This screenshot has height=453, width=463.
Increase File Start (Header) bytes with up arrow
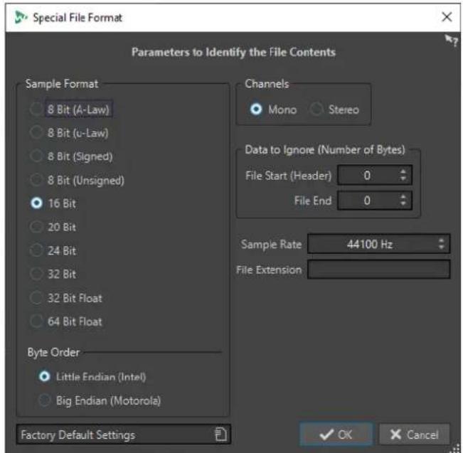click(x=403, y=171)
